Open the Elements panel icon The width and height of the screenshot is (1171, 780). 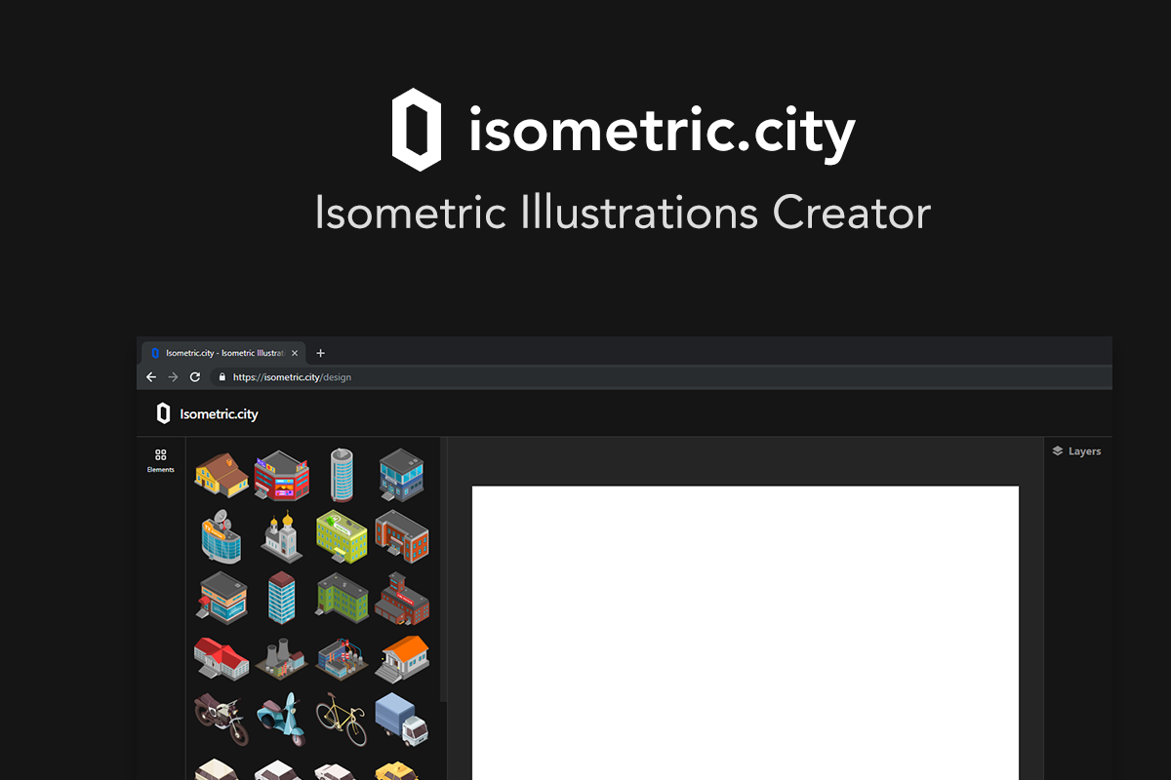click(161, 454)
